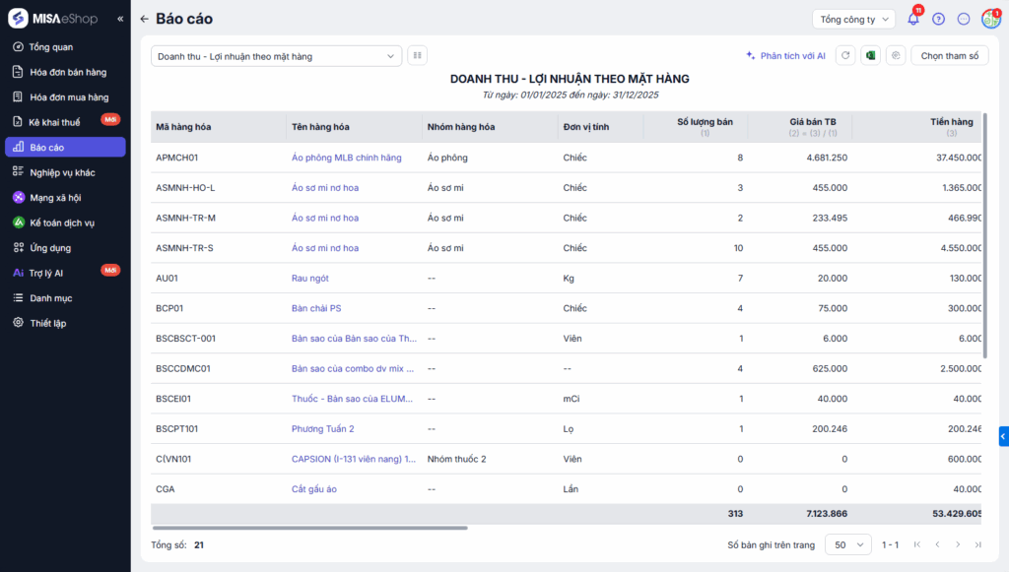The width and height of the screenshot is (1009, 572).
Task: Open the more options ellipsis icon
Action: pyautogui.click(x=964, y=19)
